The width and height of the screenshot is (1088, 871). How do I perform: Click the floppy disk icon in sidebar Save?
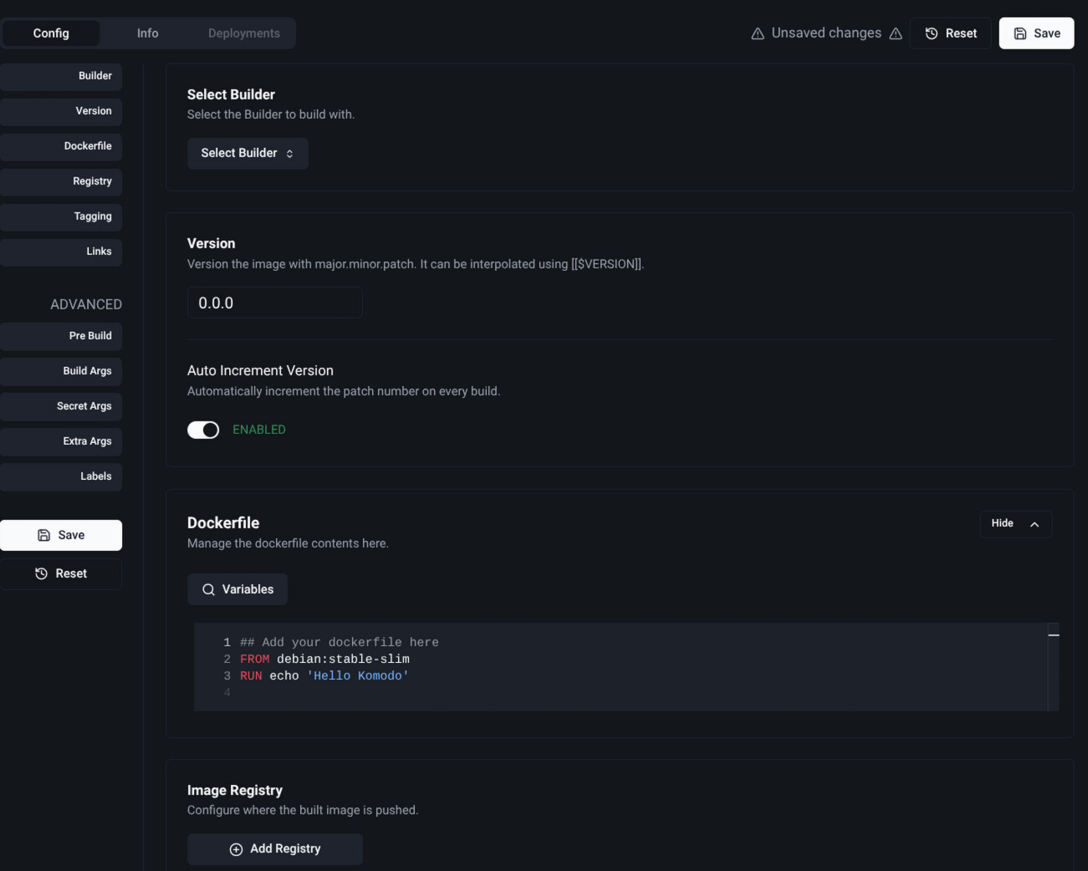click(43, 535)
